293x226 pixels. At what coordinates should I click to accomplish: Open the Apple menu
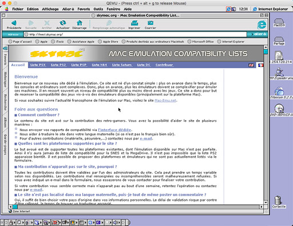tap(6, 9)
